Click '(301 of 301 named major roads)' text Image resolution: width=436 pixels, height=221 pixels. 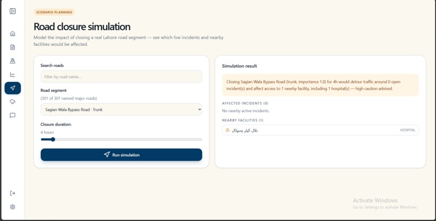pos(69,98)
